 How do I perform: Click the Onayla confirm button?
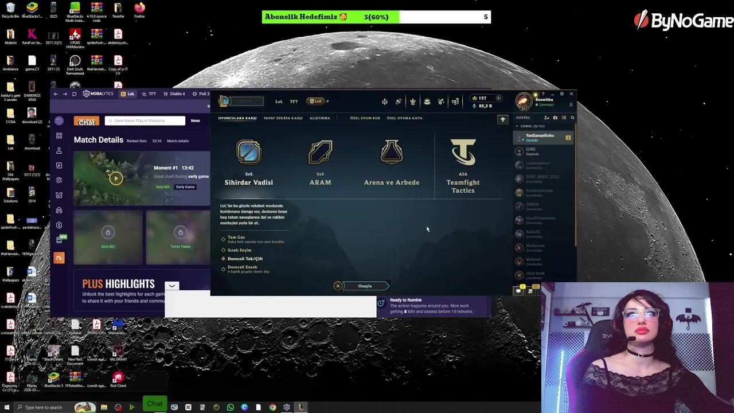tap(365, 286)
